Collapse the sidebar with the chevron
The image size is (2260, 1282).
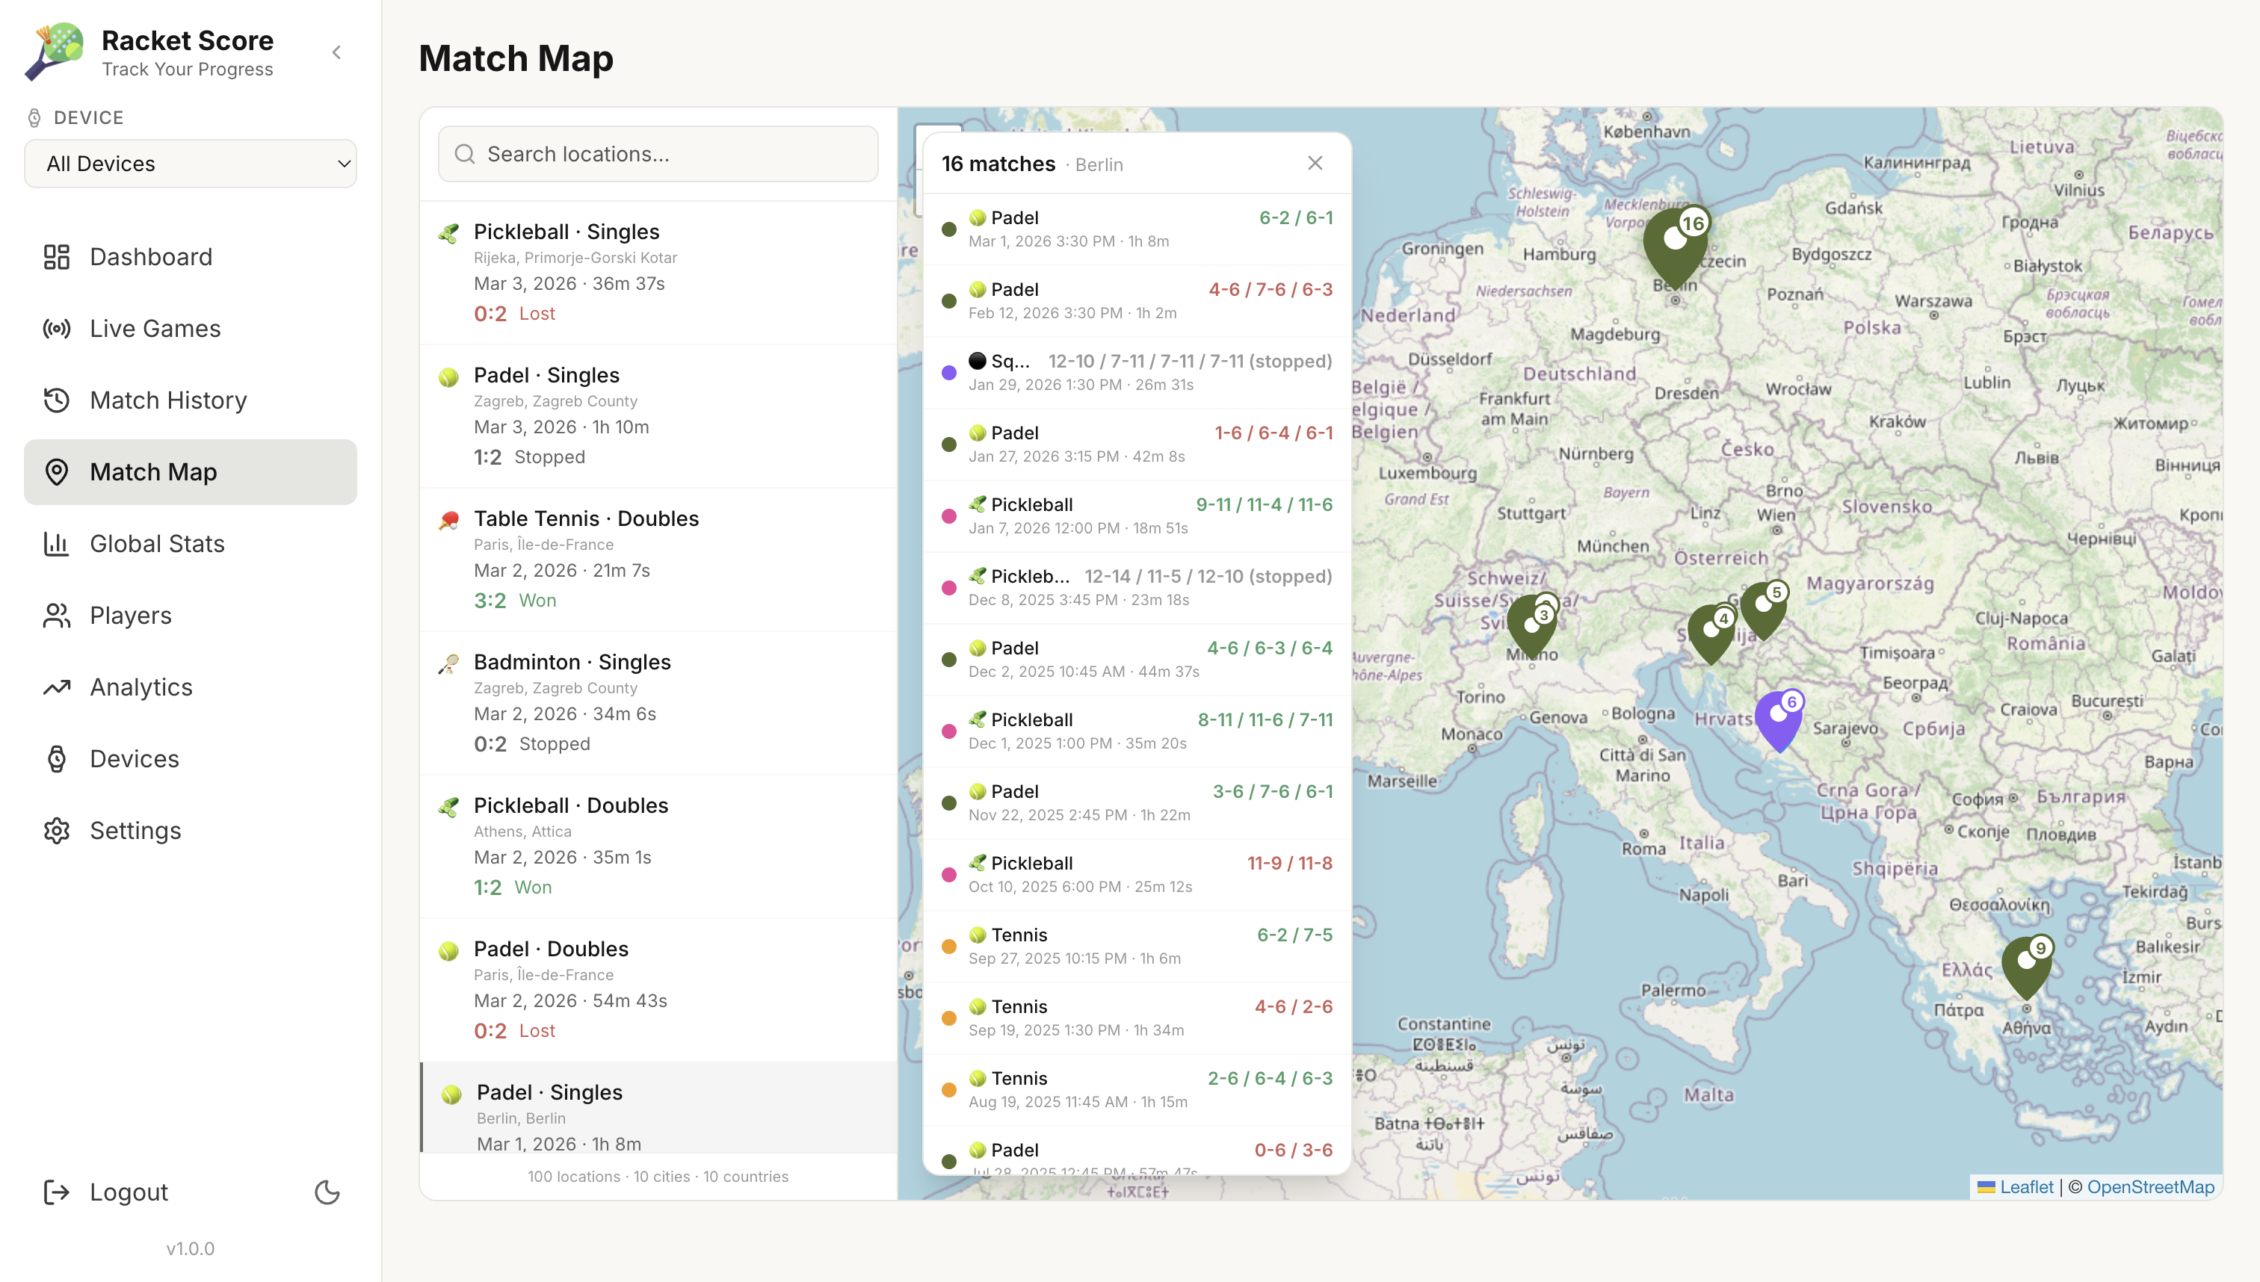tap(336, 52)
